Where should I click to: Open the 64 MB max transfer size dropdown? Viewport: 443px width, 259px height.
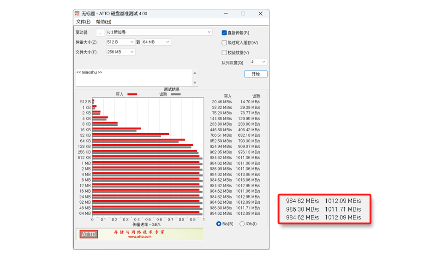pos(156,42)
